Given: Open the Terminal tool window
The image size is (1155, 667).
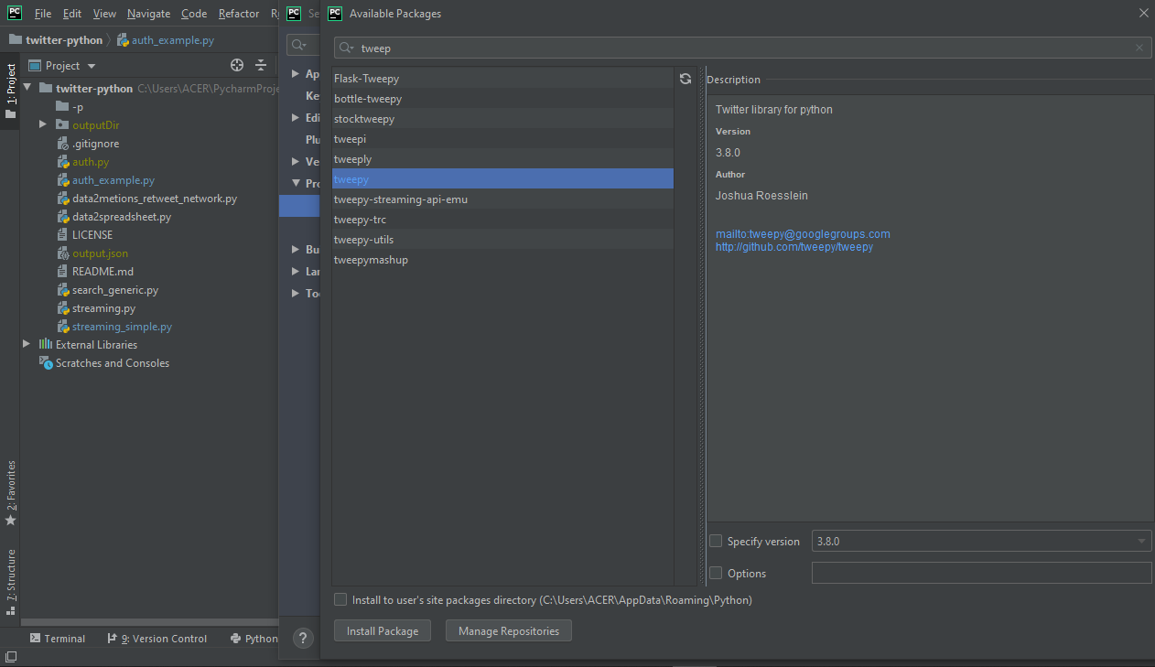Looking at the screenshot, I should pyautogui.click(x=58, y=638).
